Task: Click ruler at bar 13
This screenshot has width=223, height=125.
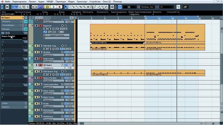Action: click(x=159, y=18)
